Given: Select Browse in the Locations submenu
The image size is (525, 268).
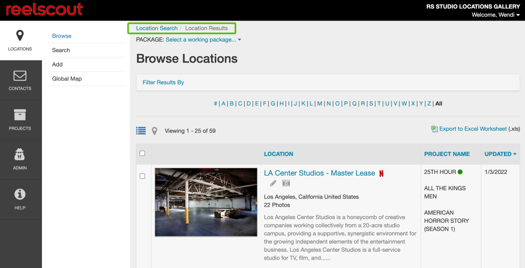Looking at the screenshot, I should click(x=61, y=36).
